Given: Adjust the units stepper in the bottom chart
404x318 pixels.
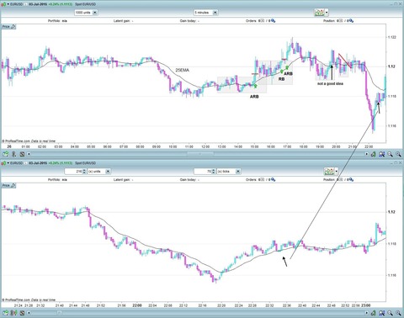Looking at the screenshot, I should (84, 172).
